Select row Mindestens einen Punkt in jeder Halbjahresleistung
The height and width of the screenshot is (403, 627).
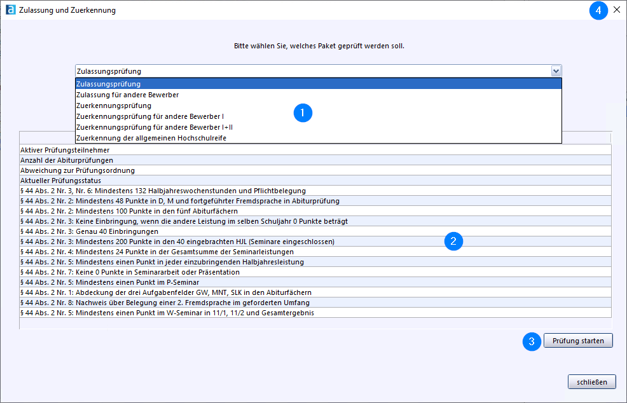[315, 262]
